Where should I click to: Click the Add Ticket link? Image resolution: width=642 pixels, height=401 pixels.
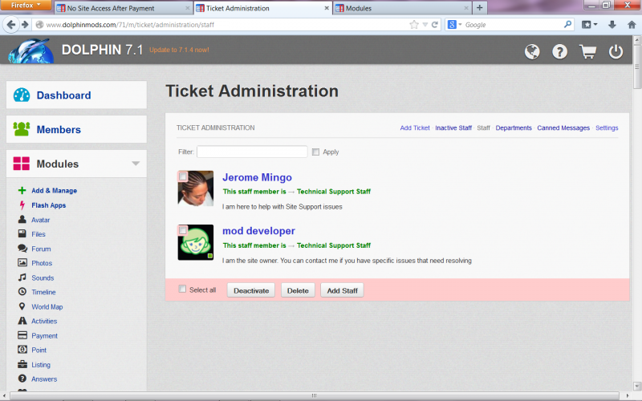click(x=415, y=128)
